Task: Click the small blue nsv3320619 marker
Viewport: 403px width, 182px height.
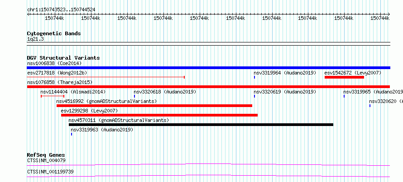Action: 254,96
